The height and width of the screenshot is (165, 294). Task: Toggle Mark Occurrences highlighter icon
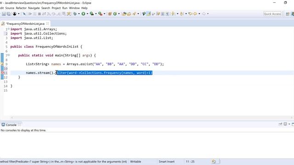coord(148,14)
